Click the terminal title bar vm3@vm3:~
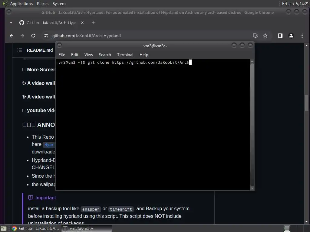 155,46
